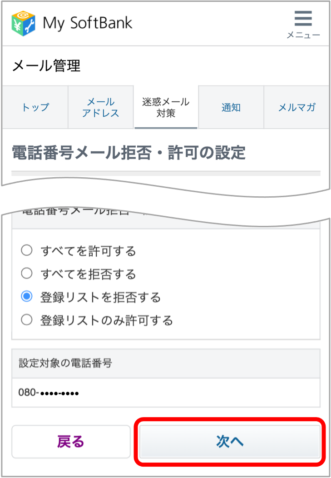Image resolution: width=331 pixels, height=478 pixels.
Task: Tap the メニュー label under the hamburger
Action: pyautogui.click(x=303, y=35)
